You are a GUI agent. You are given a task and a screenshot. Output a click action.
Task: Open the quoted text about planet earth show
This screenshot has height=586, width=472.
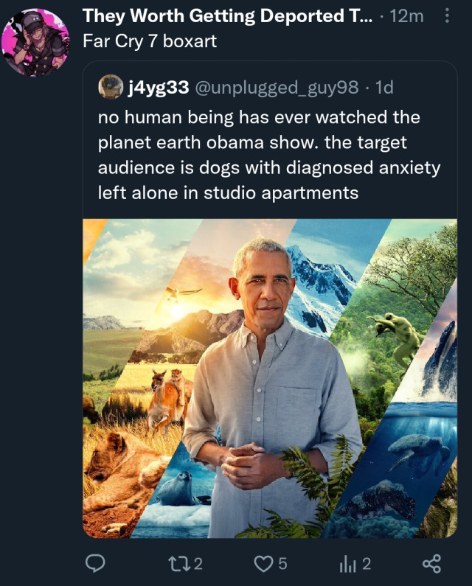pyautogui.click(x=269, y=156)
